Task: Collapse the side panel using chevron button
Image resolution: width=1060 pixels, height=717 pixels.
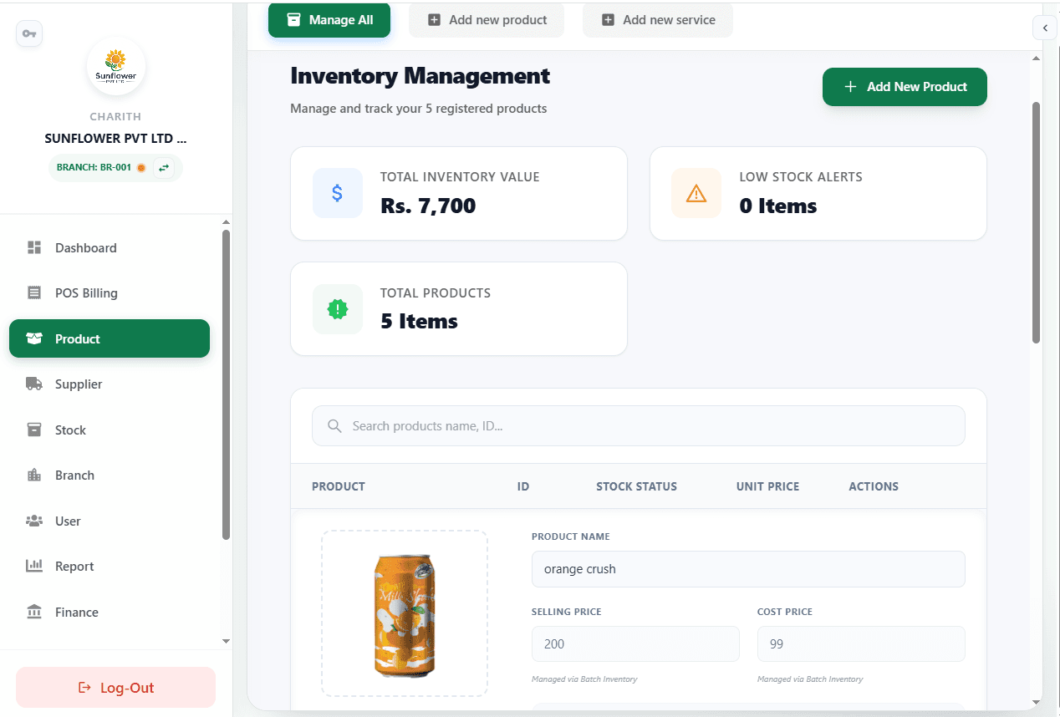Action: click(1044, 28)
